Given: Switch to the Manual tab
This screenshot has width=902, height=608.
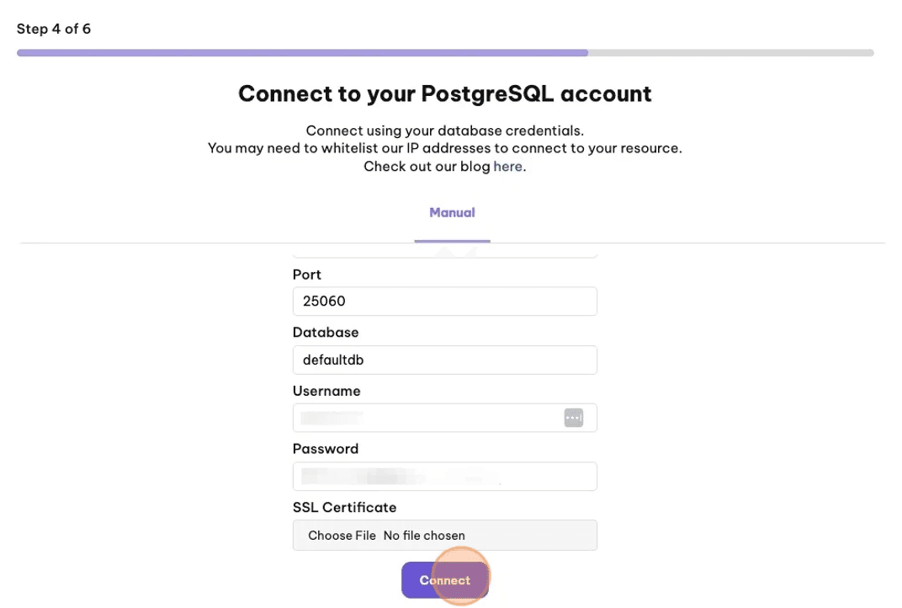Looking at the screenshot, I should coord(452,212).
